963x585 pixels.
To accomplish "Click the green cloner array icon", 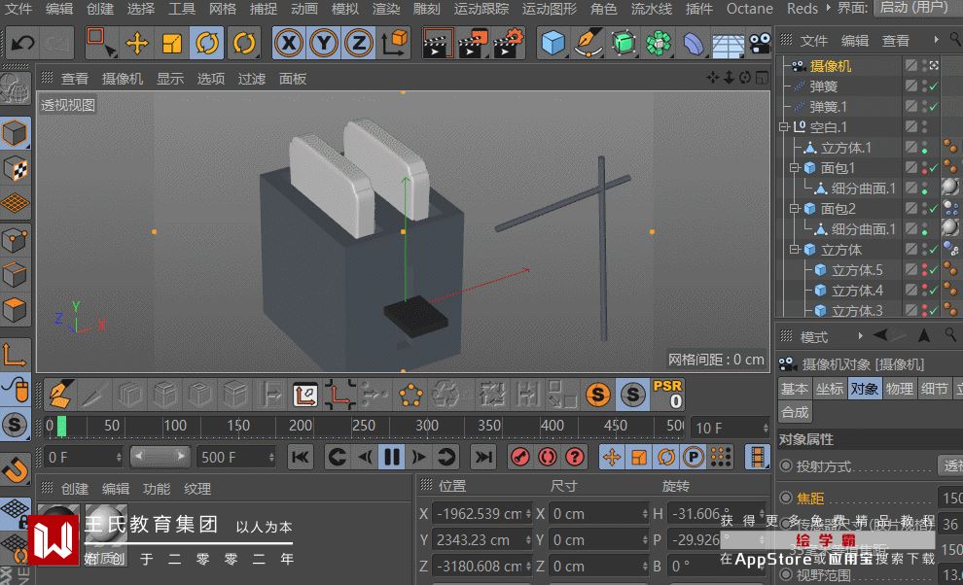I will 658,43.
